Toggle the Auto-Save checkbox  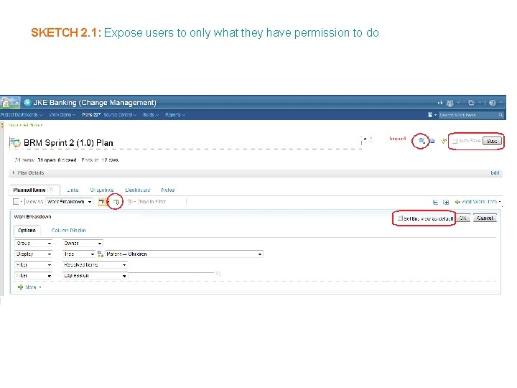[x=455, y=141]
